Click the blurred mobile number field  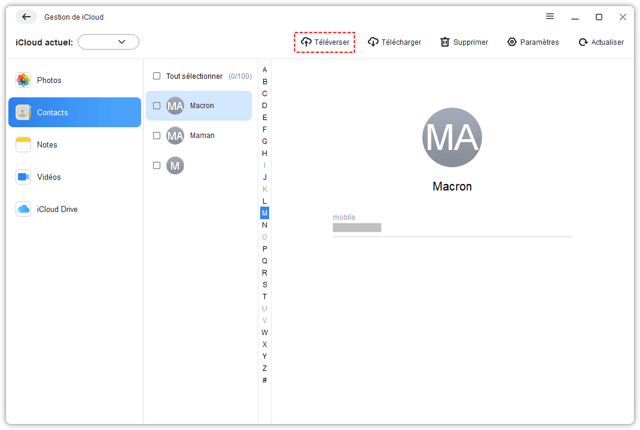356,228
